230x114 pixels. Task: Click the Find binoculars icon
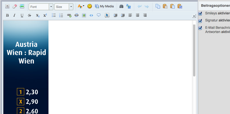click(x=121, y=6)
